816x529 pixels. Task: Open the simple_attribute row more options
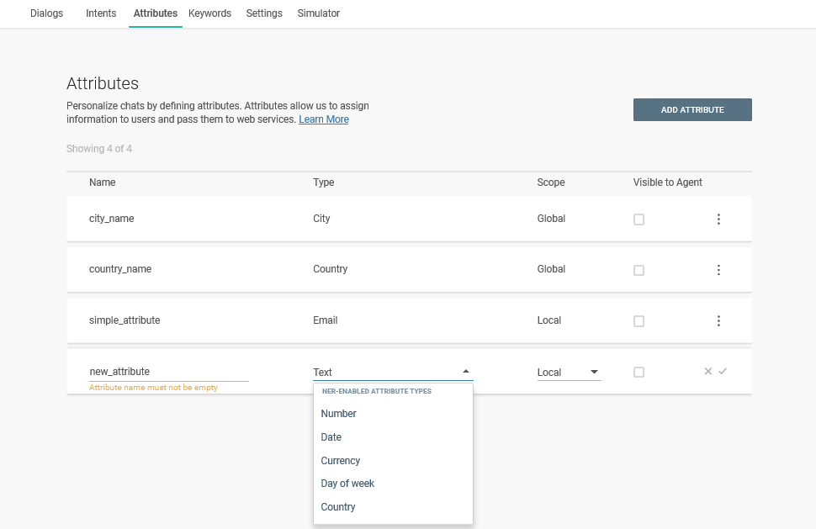point(718,321)
